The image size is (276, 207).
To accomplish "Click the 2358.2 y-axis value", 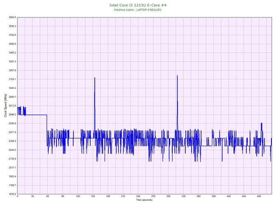I will coord(12,141).
